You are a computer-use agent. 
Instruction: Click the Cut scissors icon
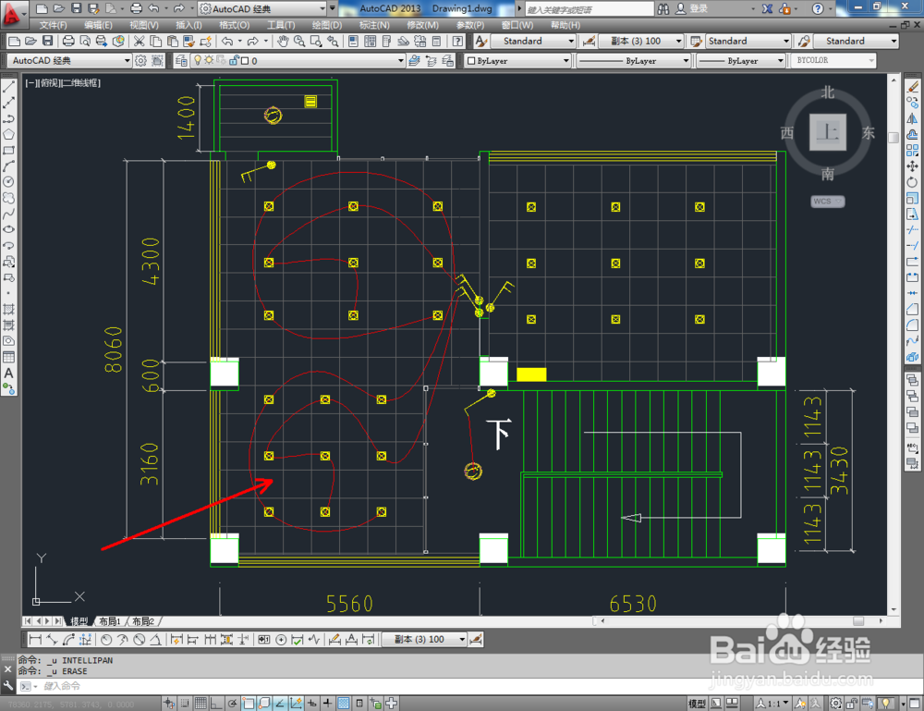(x=140, y=41)
